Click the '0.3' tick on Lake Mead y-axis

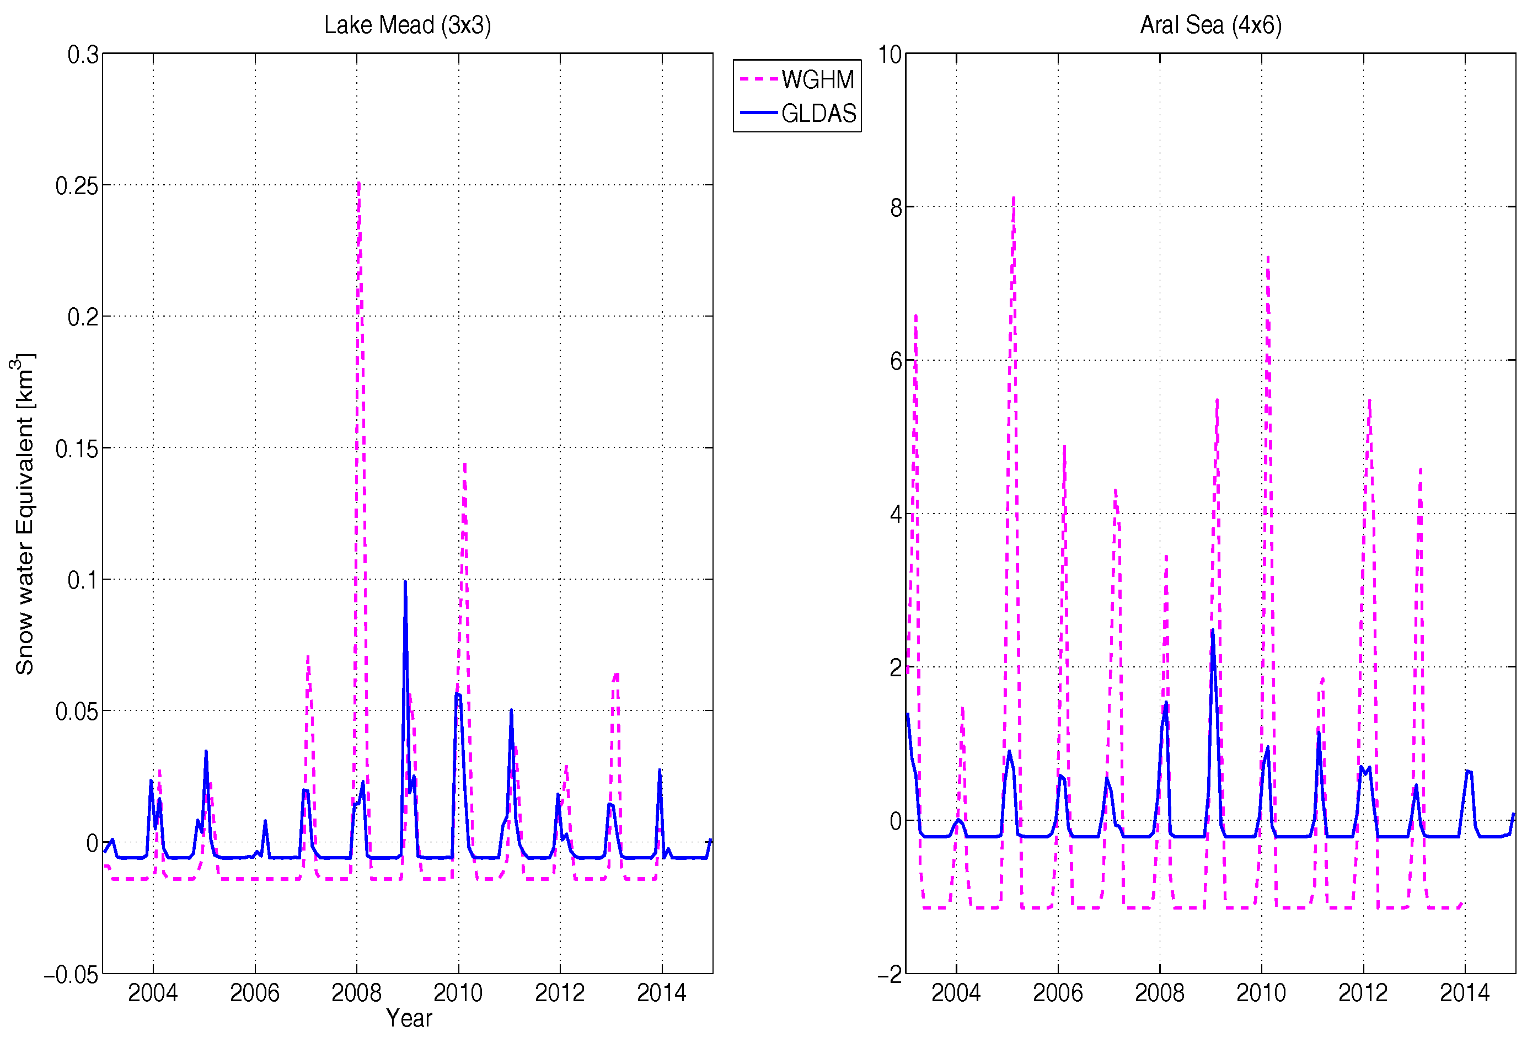coord(83,55)
